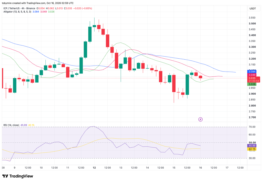Click the close price C3.035 in header
The image size is (263, 182).
[68, 8]
